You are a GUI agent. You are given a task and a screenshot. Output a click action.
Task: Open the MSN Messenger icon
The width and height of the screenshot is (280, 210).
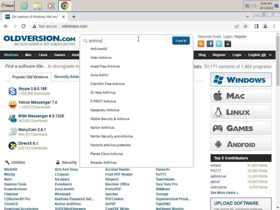pyautogui.click(x=13, y=118)
